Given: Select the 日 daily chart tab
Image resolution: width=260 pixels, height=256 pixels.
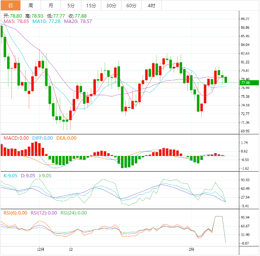Looking at the screenshot, I should tap(10, 5).
